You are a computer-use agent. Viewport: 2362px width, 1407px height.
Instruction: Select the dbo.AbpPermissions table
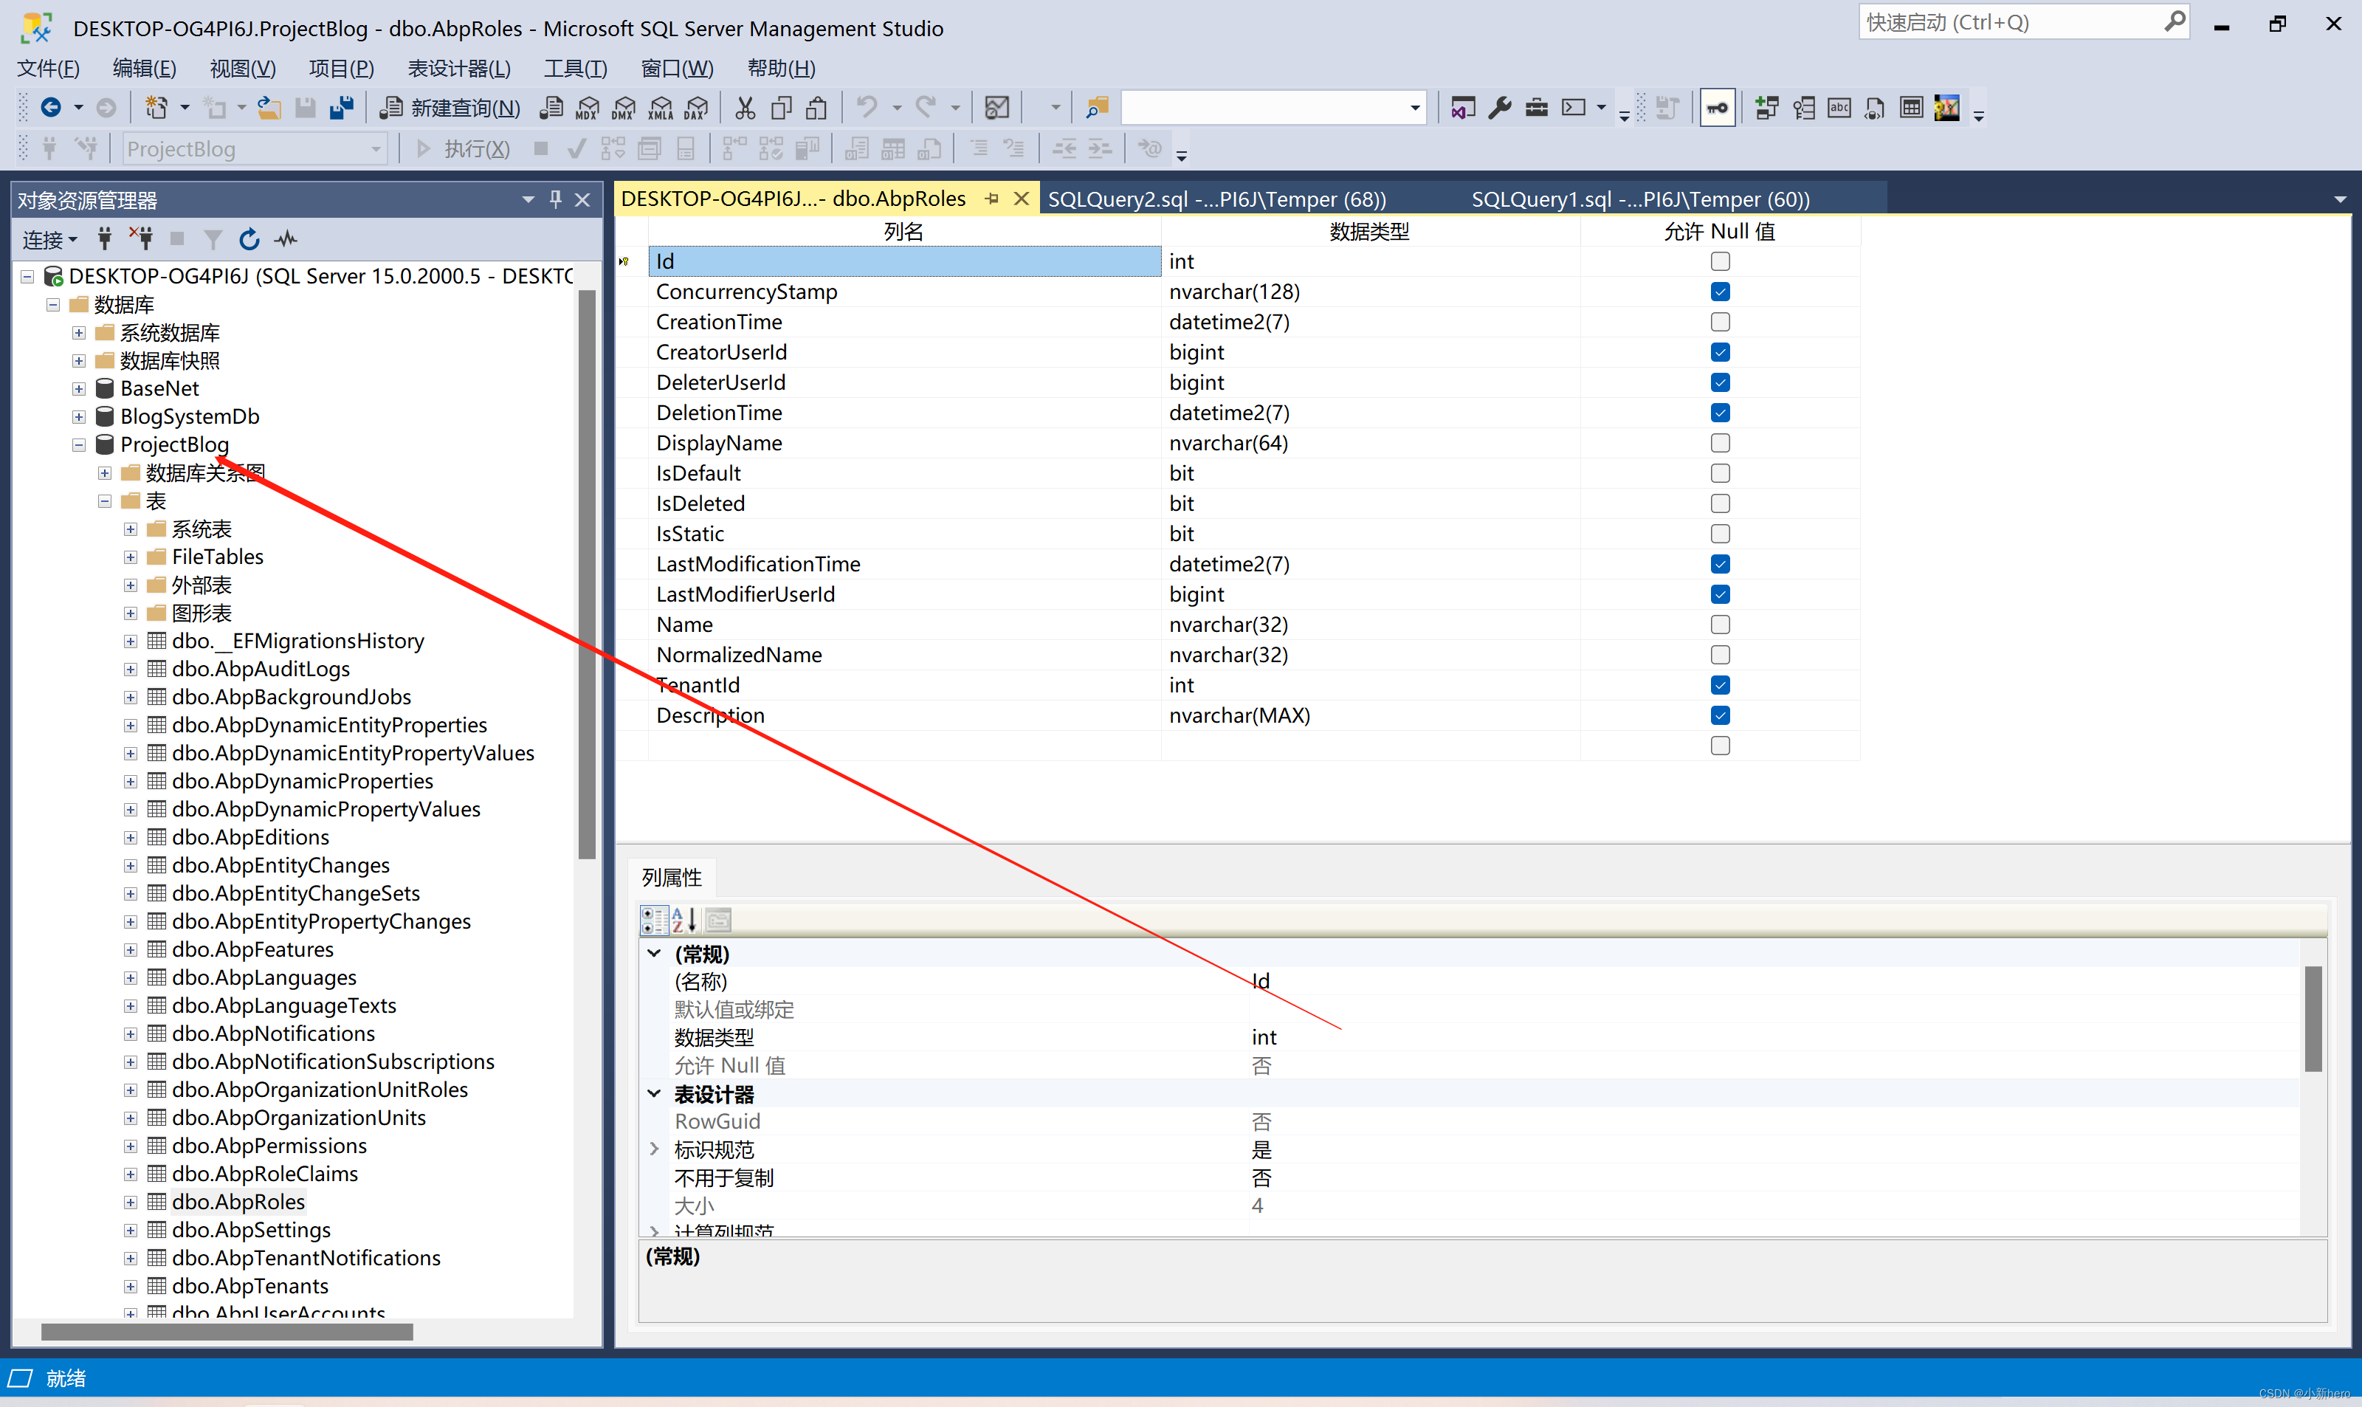pos(269,1146)
